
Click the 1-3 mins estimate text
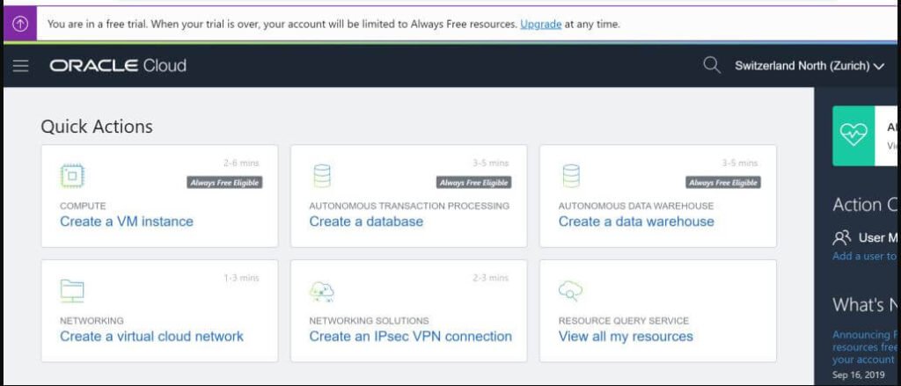point(241,278)
